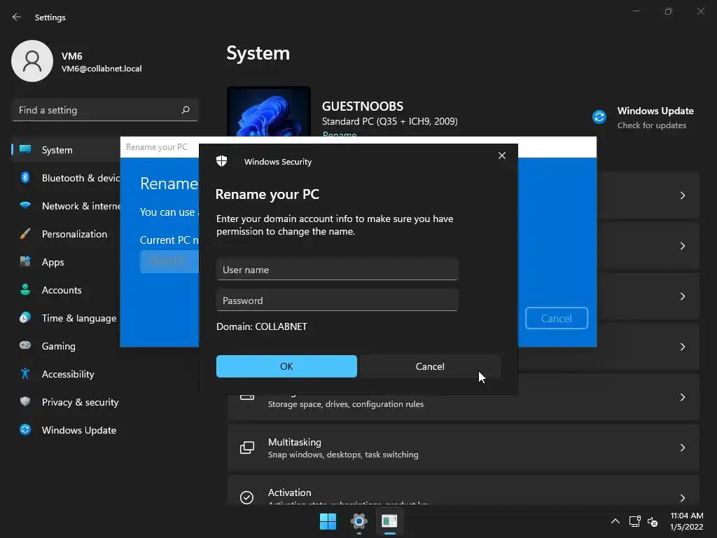Expand the Storage row chevron
Viewport: 717px width, 538px height.
[682, 397]
